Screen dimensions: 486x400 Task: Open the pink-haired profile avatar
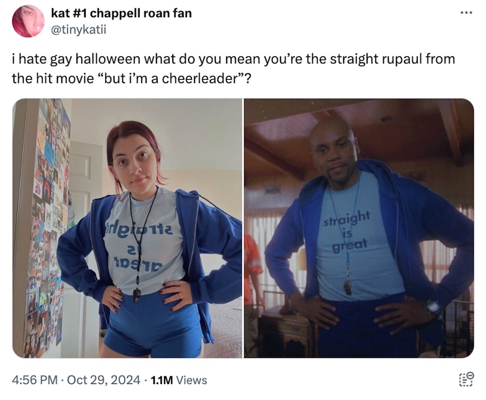pyautogui.click(x=28, y=21)
